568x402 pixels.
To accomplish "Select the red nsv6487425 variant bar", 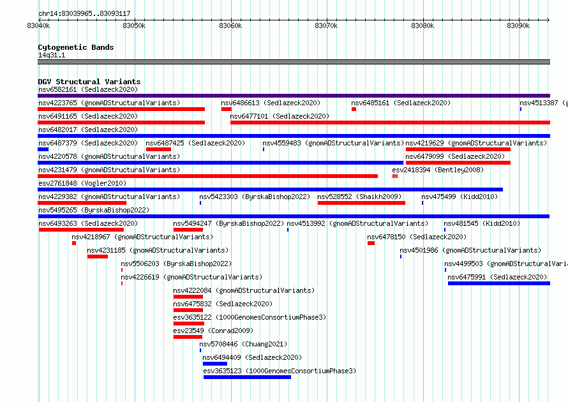I will coord(158,149).
